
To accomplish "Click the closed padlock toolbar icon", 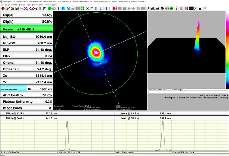I will pyautogui.click(x=68, y=8).
